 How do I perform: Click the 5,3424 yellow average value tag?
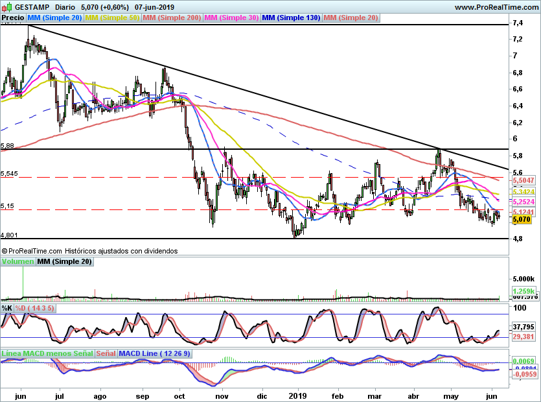pos(524,192)
